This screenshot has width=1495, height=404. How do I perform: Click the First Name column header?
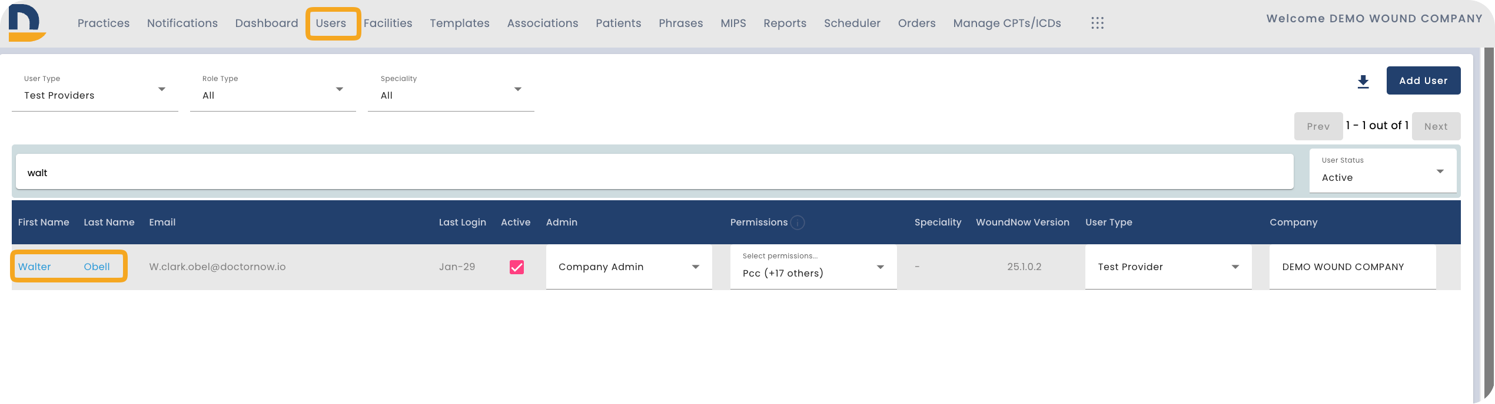(44, 222)
